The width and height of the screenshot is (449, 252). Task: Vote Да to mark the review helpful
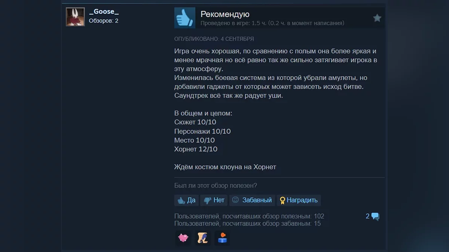click(186, 200)
